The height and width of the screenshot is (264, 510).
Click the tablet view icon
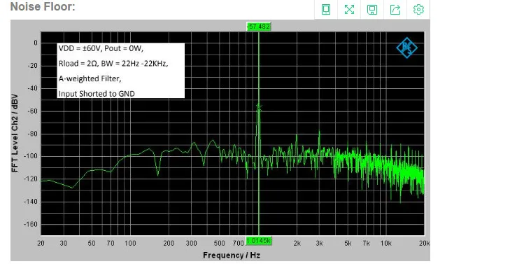(326, 9)
